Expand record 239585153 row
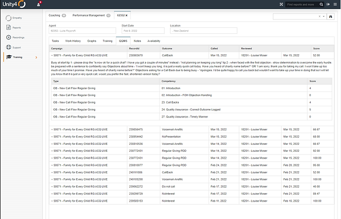341x219 pixels. [x=52, y=201]
